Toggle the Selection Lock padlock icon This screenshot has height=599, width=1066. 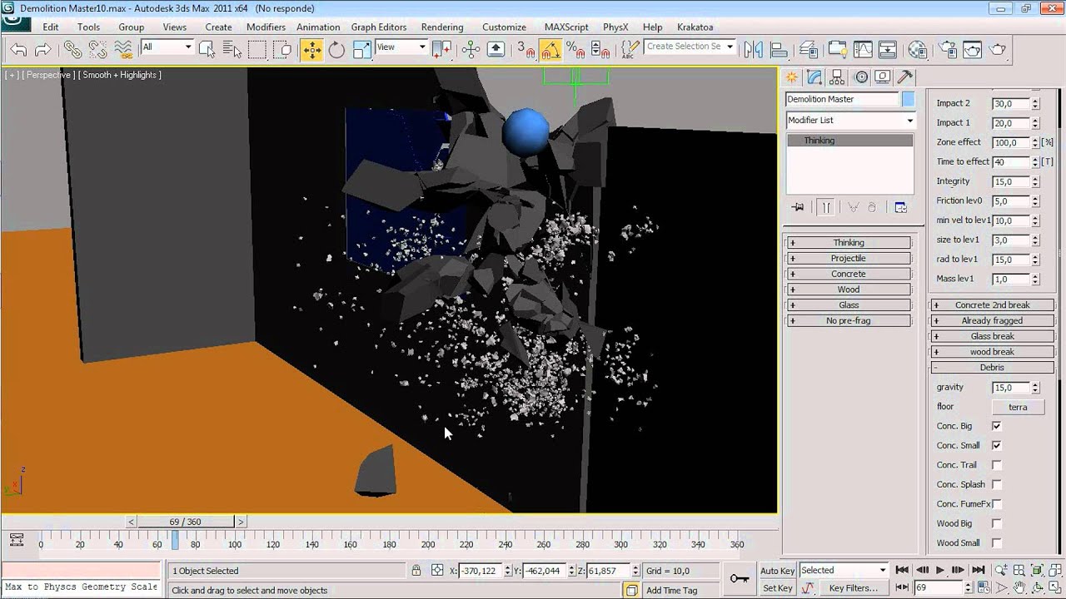coord(416,571)
